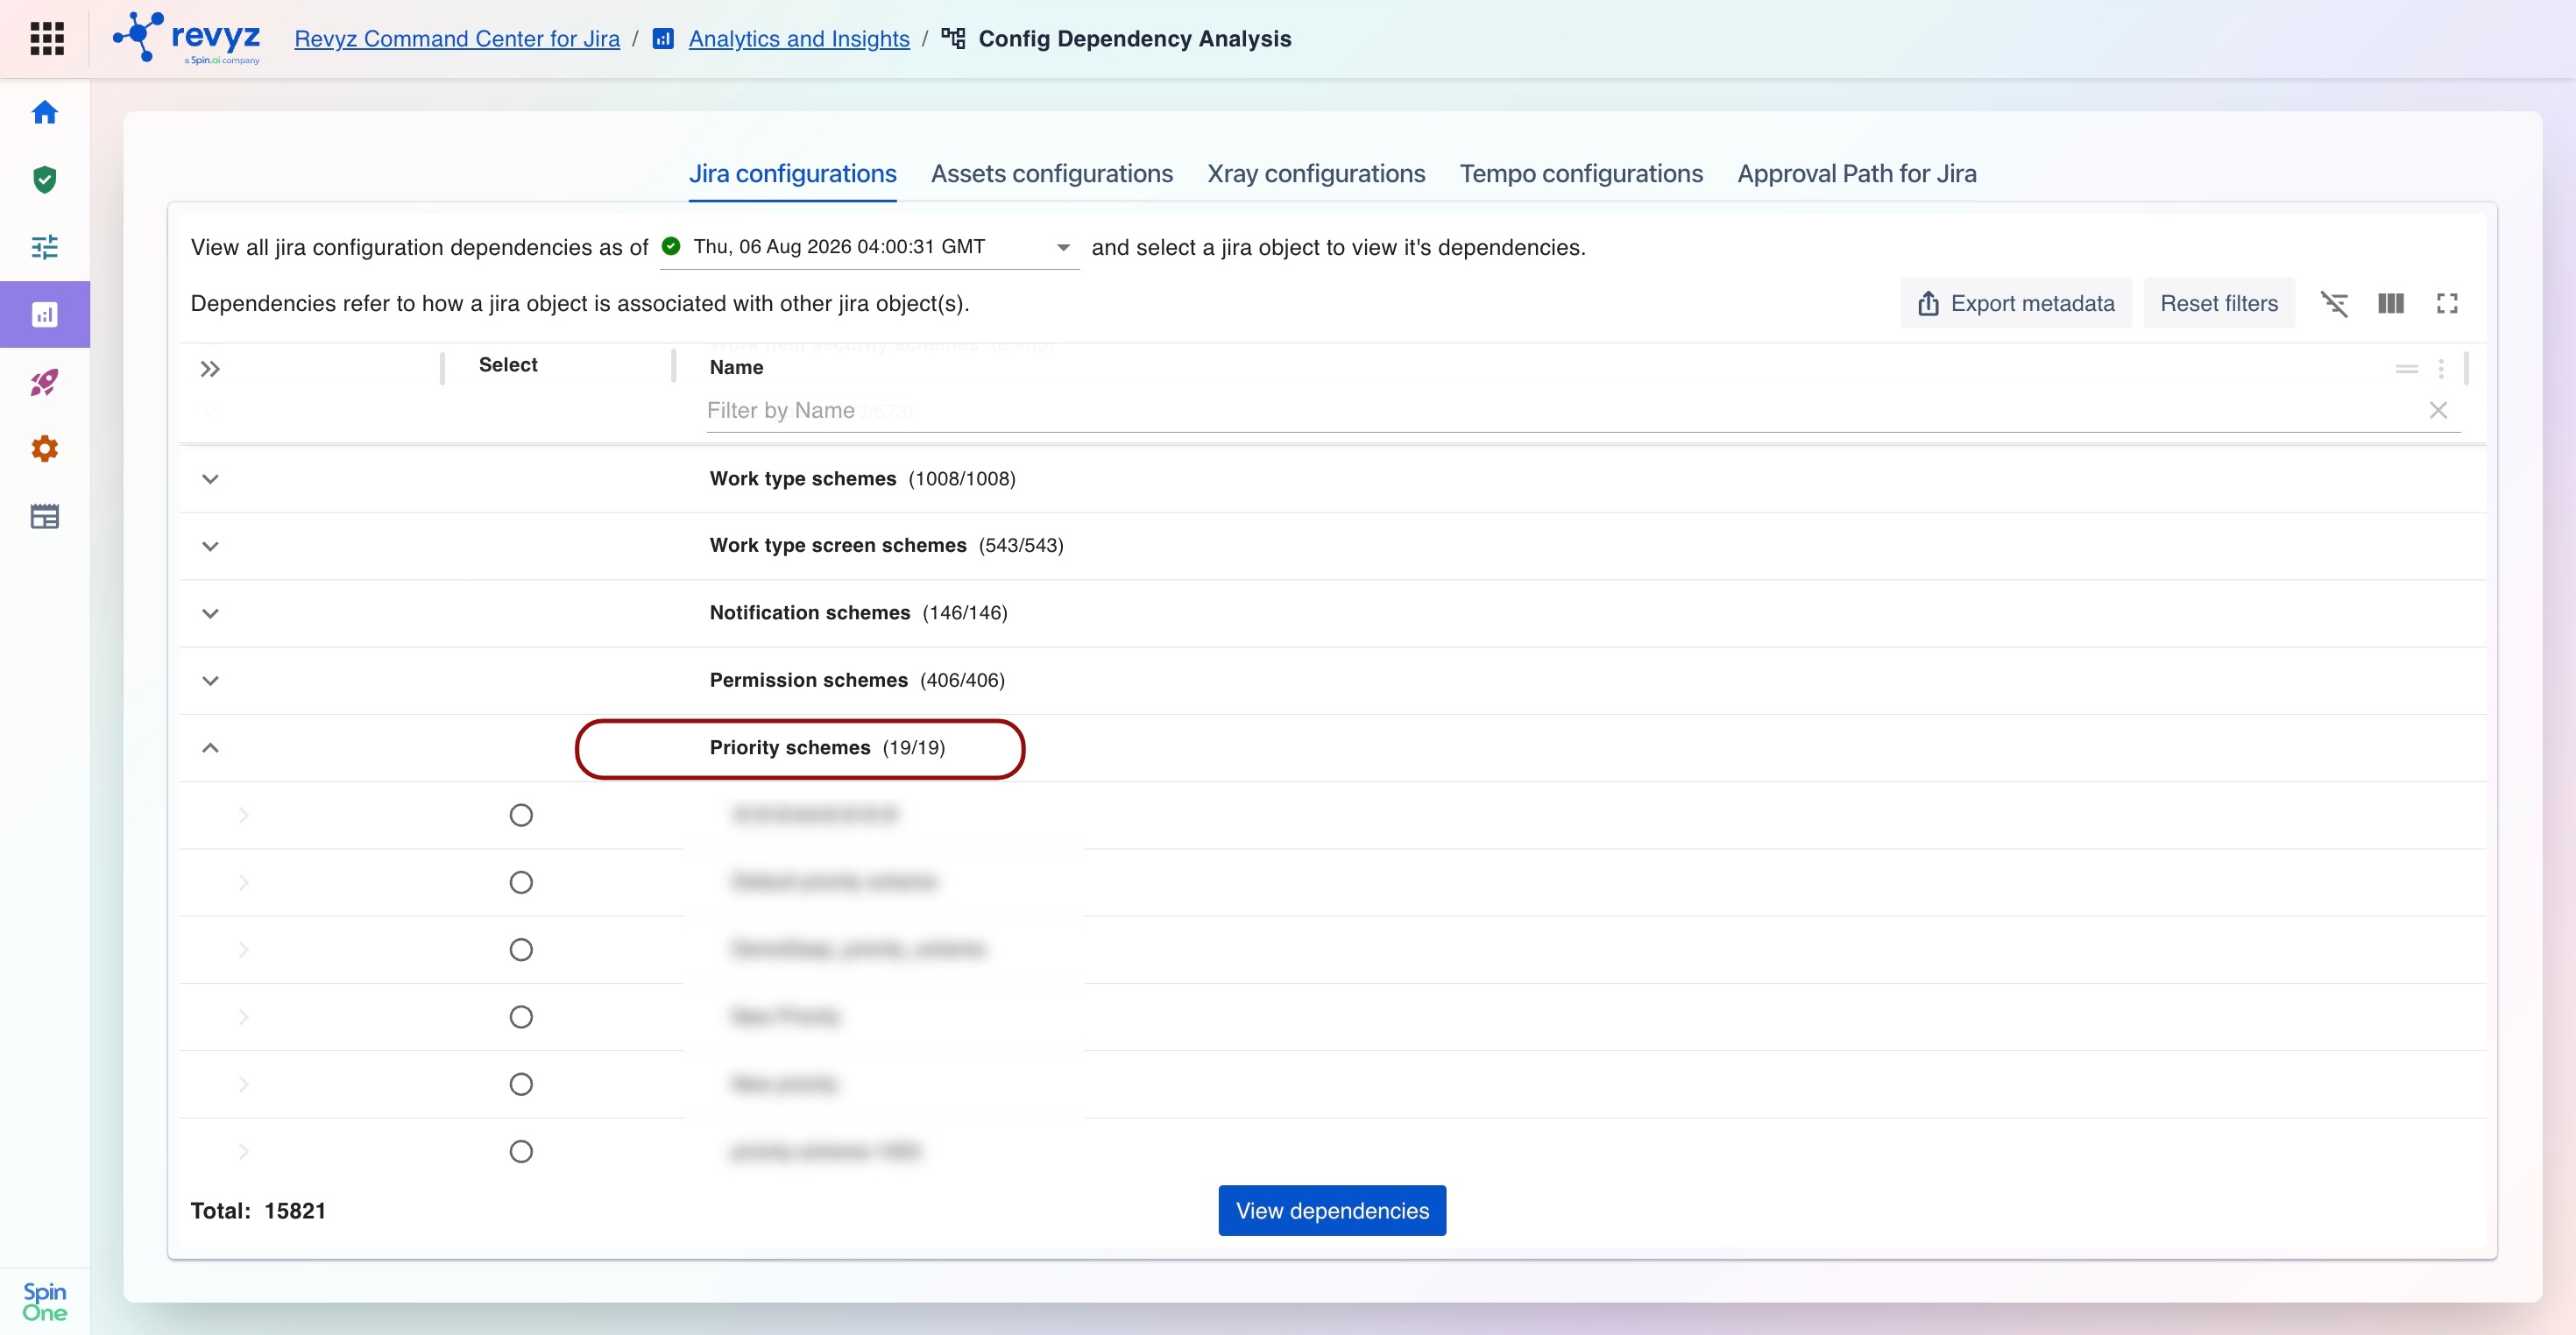Viewport: 2576px width, 1335px height.
Task: Open the shield security icon in sidebar
Action: (45, 180)
